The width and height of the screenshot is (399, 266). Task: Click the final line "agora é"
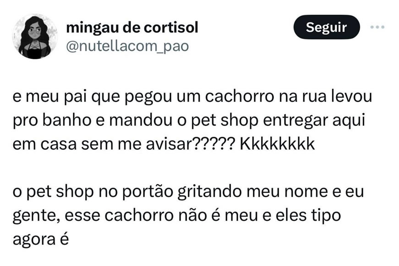pos(41,240)
